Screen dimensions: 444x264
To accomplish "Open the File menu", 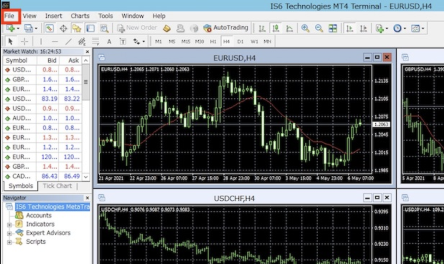I will (10, 16).
